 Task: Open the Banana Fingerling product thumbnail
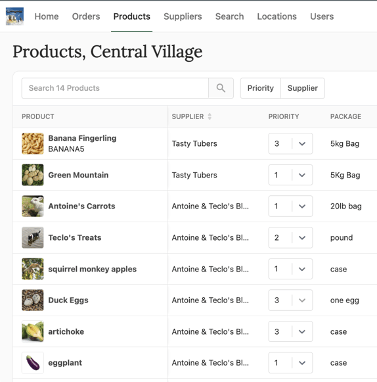(x=33, y=143)
